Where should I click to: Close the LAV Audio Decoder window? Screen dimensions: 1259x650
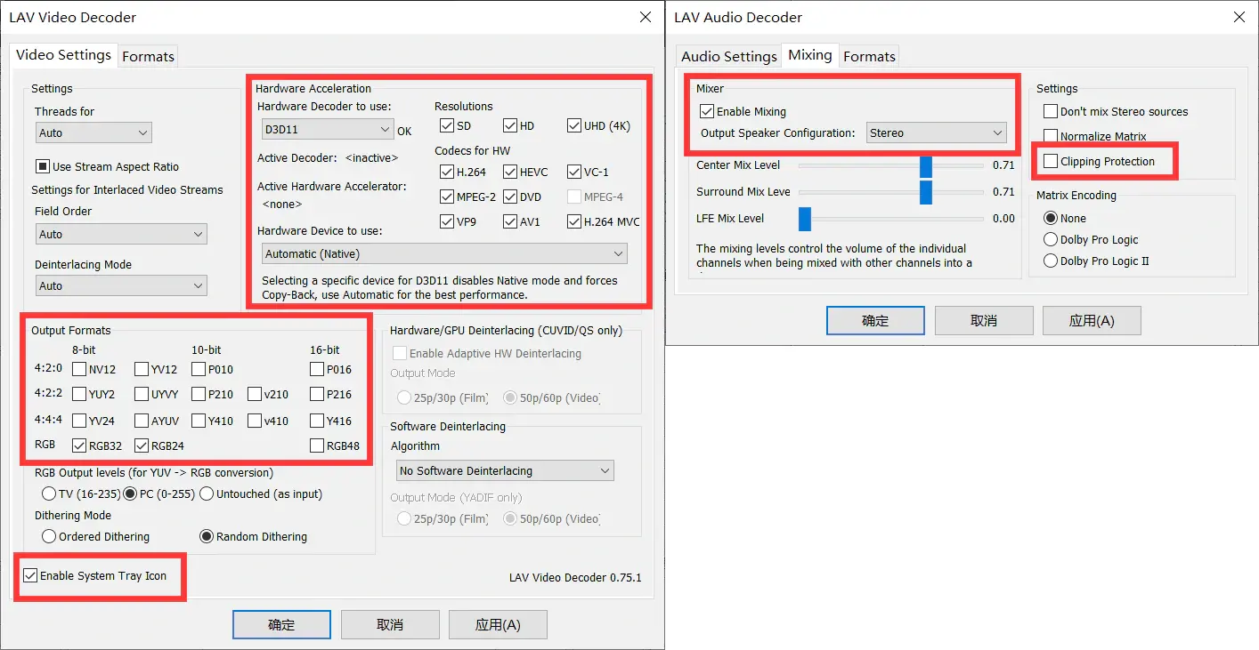pos(1239,17)
